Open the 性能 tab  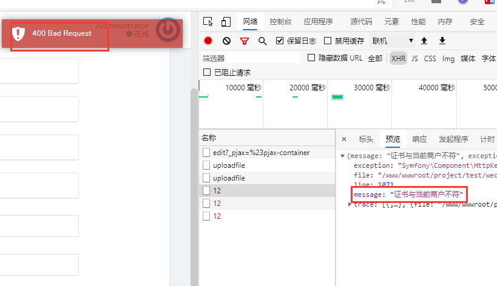(418, 22)
